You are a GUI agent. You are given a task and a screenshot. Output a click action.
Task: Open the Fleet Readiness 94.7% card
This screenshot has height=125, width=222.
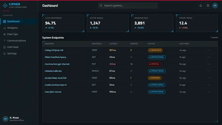pos(63,23)
